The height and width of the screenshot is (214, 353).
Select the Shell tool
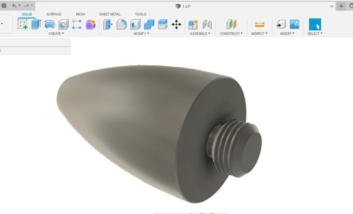(x=135, y=24)
